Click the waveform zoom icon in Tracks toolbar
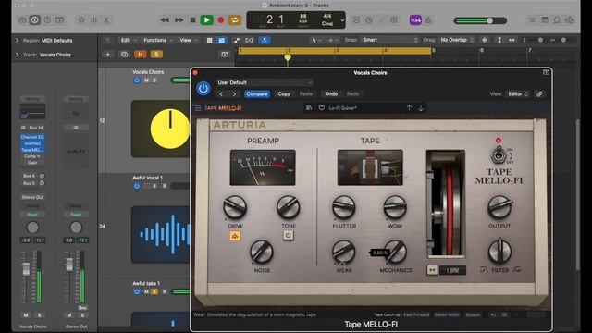This screenshot has width=592, height=333. tap(485, 40)
